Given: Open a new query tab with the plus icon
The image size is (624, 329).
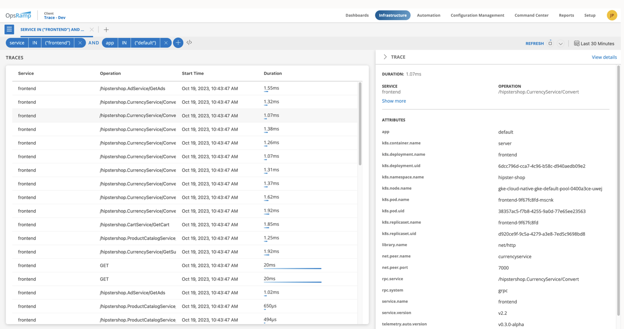Looking at the screenshot, I should 106,30.
